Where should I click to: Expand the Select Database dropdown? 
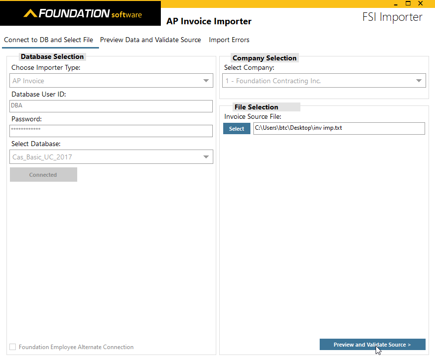(111, 157)
